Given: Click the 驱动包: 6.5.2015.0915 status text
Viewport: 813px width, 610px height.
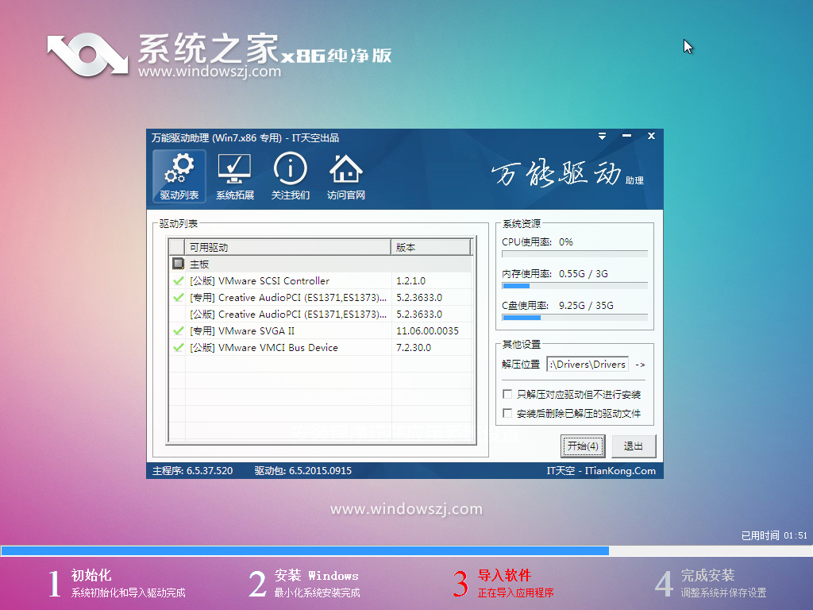Looking at the screenshot, I should point(302,470).
